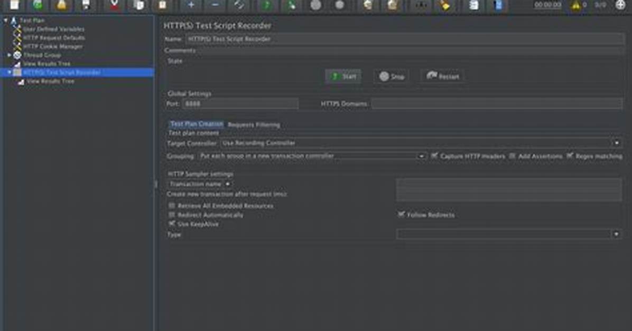Click the Collapse All minus icon
The height and width of the screenshot is (331, 632).
tap(215, 5)
